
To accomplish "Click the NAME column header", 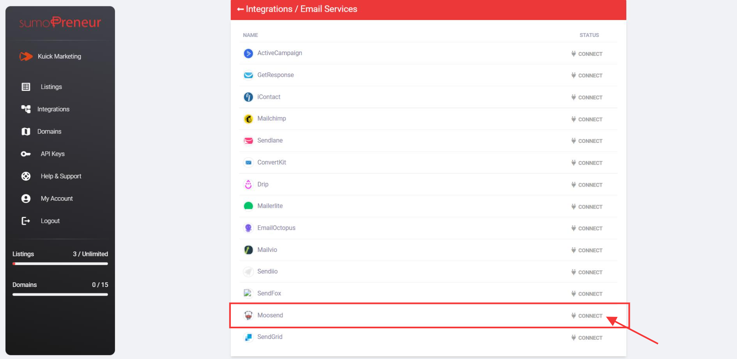I will tap(251, 35).
